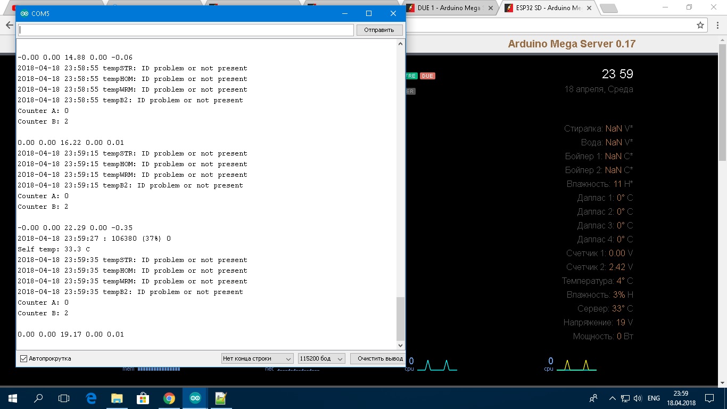Restore down the Chrome browser window

(x=689, y=7)
